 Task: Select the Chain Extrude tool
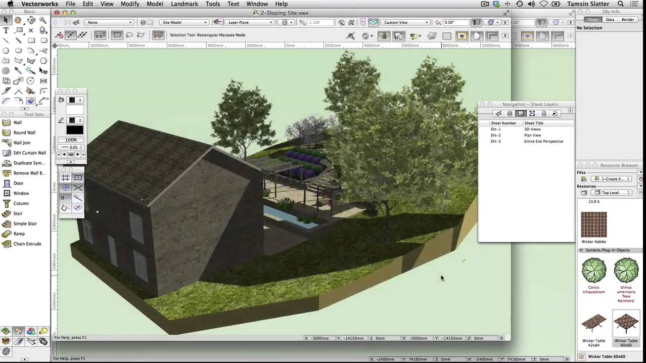pos(27,244)
